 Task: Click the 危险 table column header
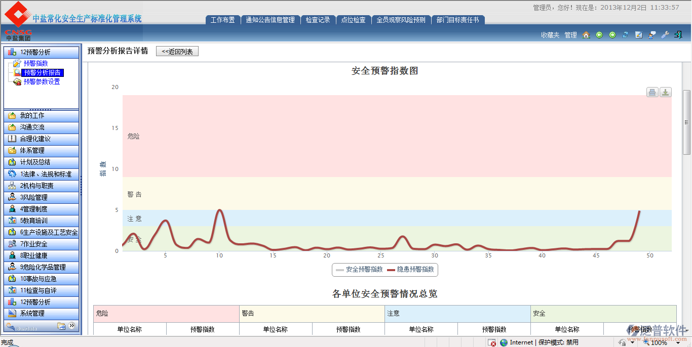click(x=166, y=314)
